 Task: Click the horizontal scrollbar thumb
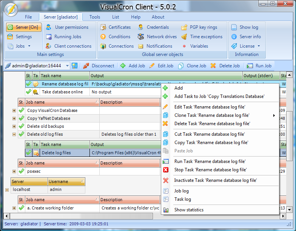pyautogui.click(x=81, y=216)
